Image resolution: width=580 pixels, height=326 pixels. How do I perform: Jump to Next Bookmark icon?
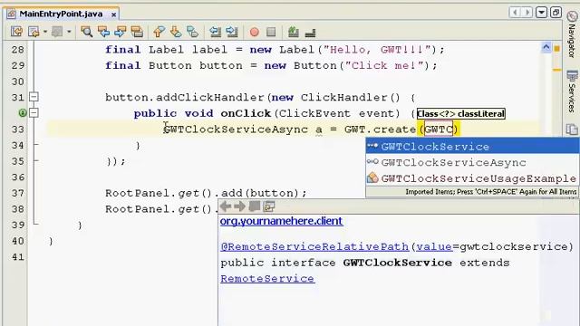click(176, 33)
